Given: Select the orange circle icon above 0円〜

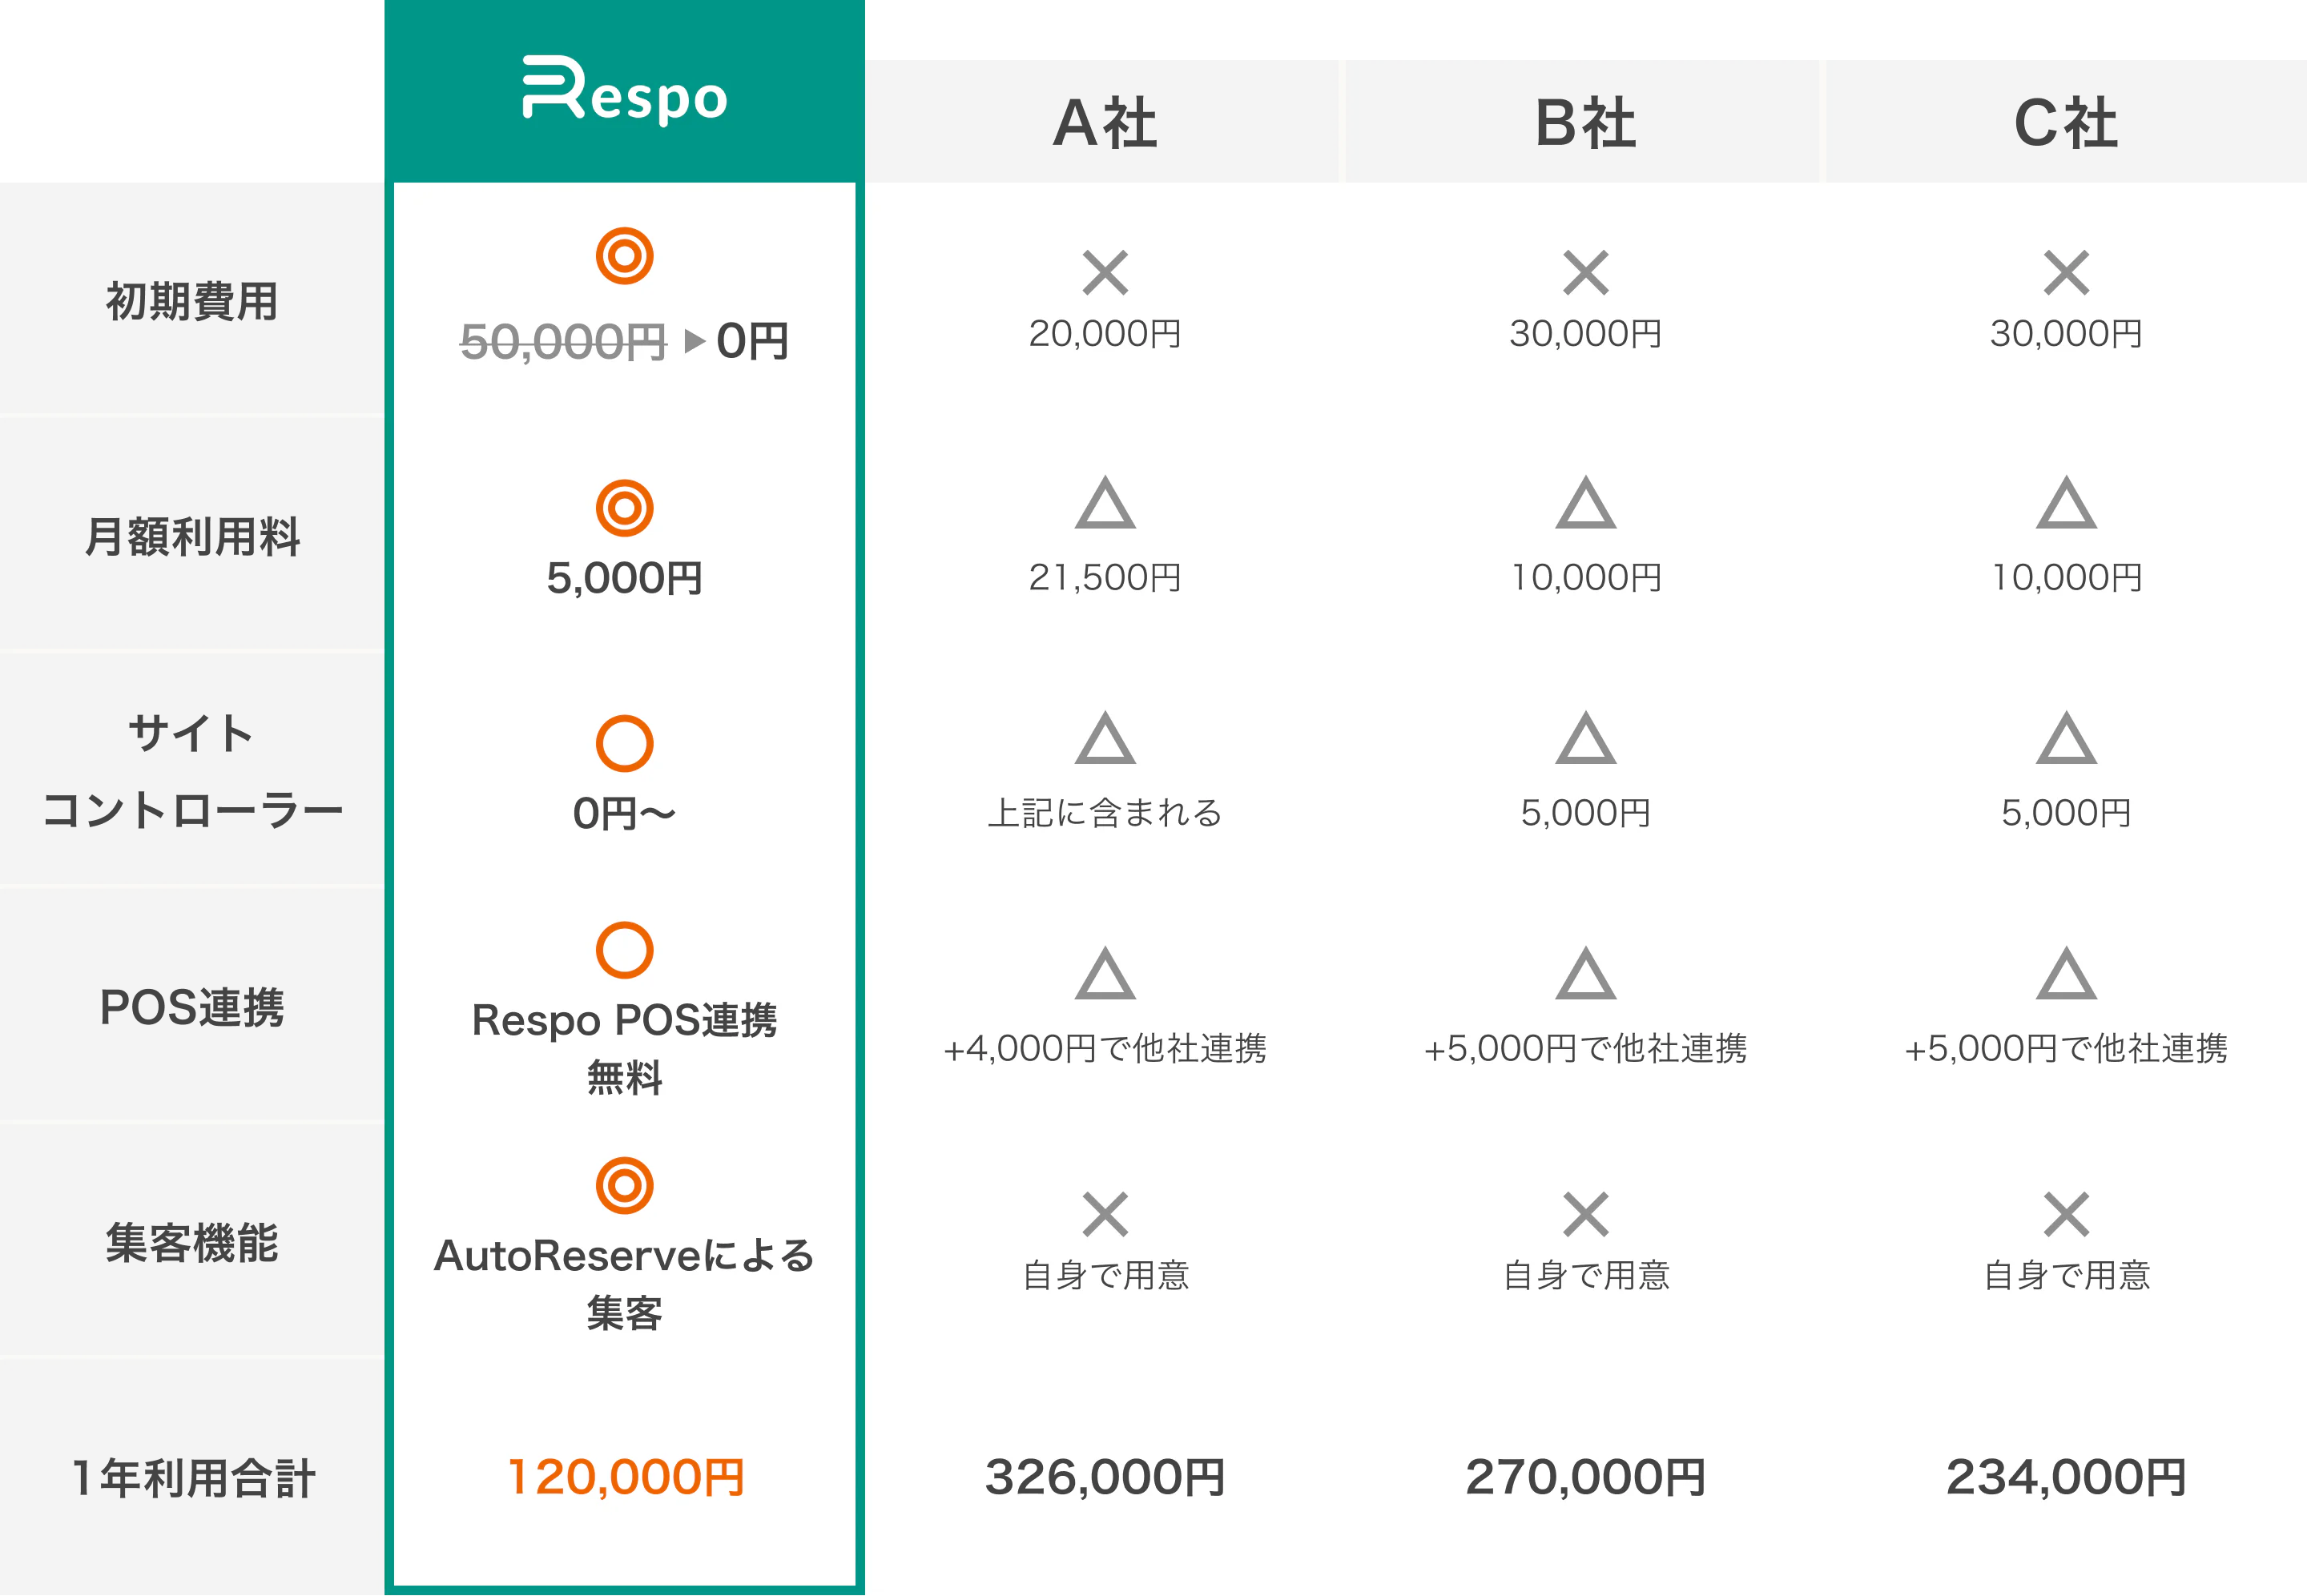Looking at the screenshot, I should [x=625, y=743].
